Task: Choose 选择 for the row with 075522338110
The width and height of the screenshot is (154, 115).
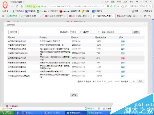Action: [x=123, y=67]
